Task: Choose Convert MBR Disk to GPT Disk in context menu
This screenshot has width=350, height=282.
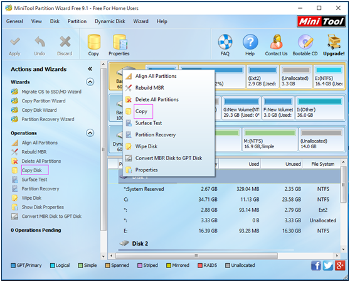Action: point(169,158)
